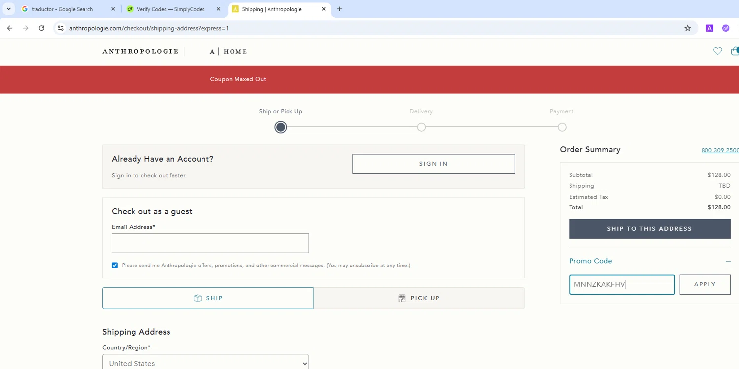Screen dimensions: 739x369
Task: Open the purple A browser extension
Action: click(x=710, y=28)
